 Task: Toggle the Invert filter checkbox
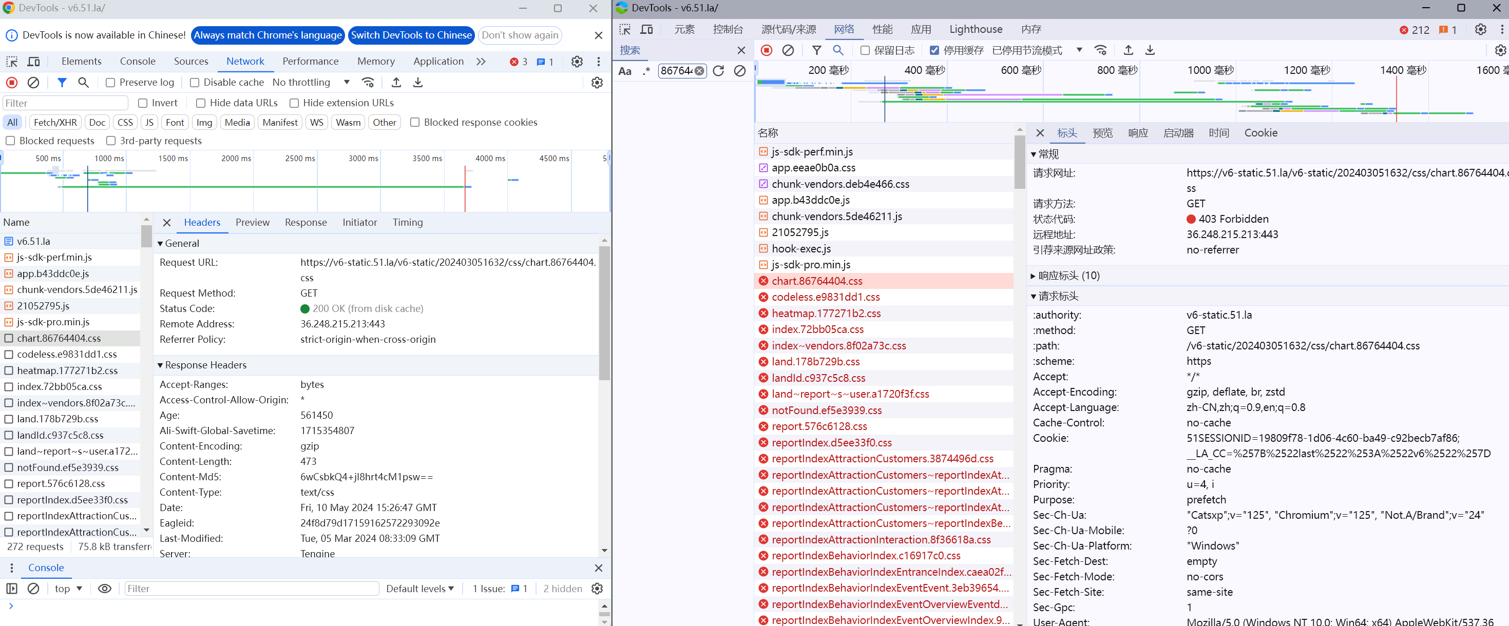(142, 103)
